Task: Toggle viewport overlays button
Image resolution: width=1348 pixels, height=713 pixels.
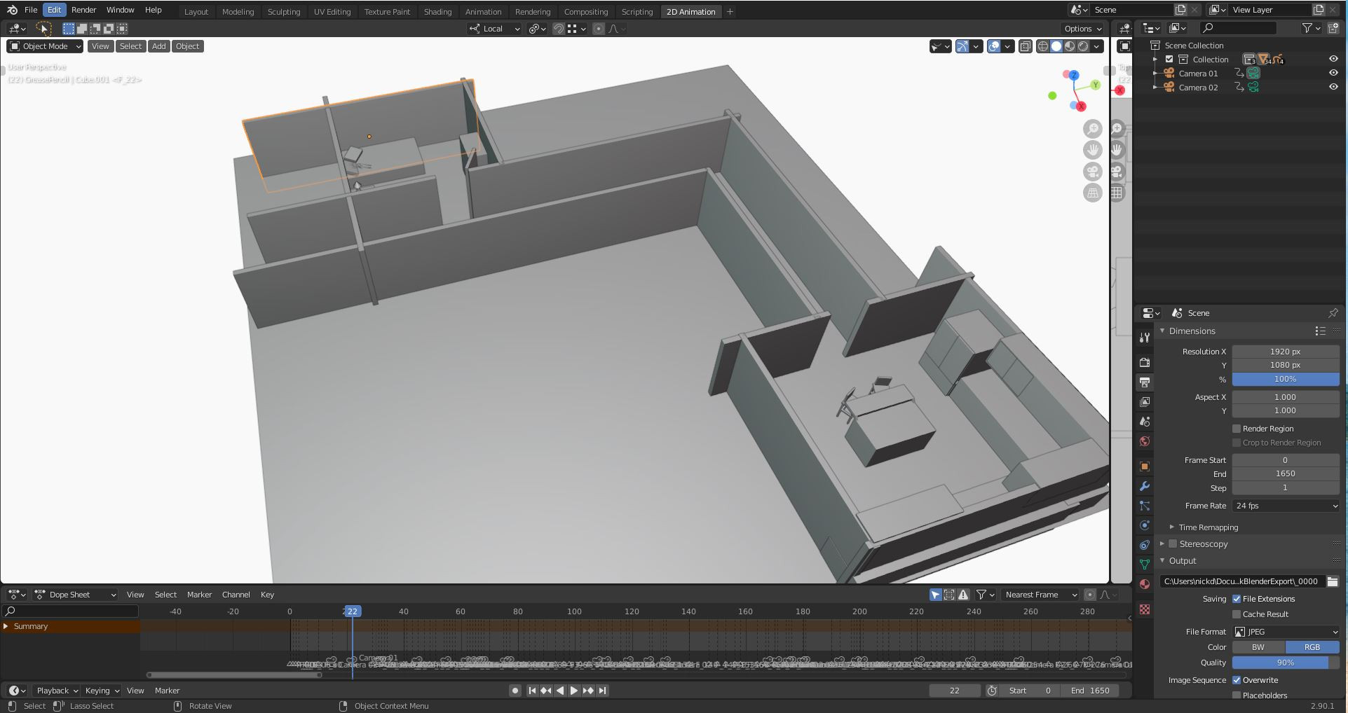Action: tap(994, 46)
